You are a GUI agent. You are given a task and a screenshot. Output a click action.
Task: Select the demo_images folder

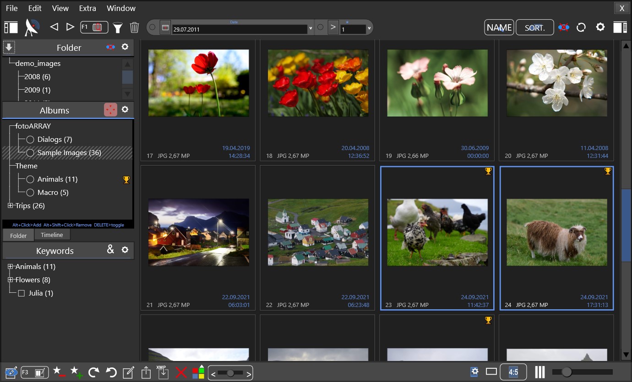(38, 63)
